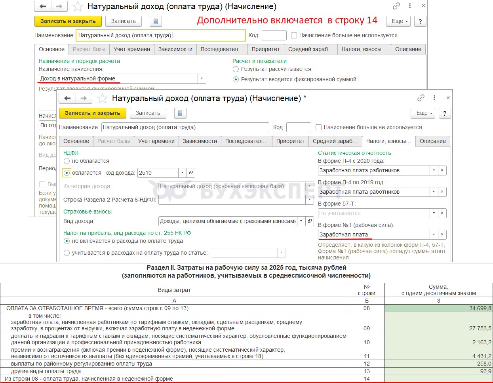The image size is (493, 383).
Task: Add front window to favorites with star icon
Action: [x=103, y=98]
